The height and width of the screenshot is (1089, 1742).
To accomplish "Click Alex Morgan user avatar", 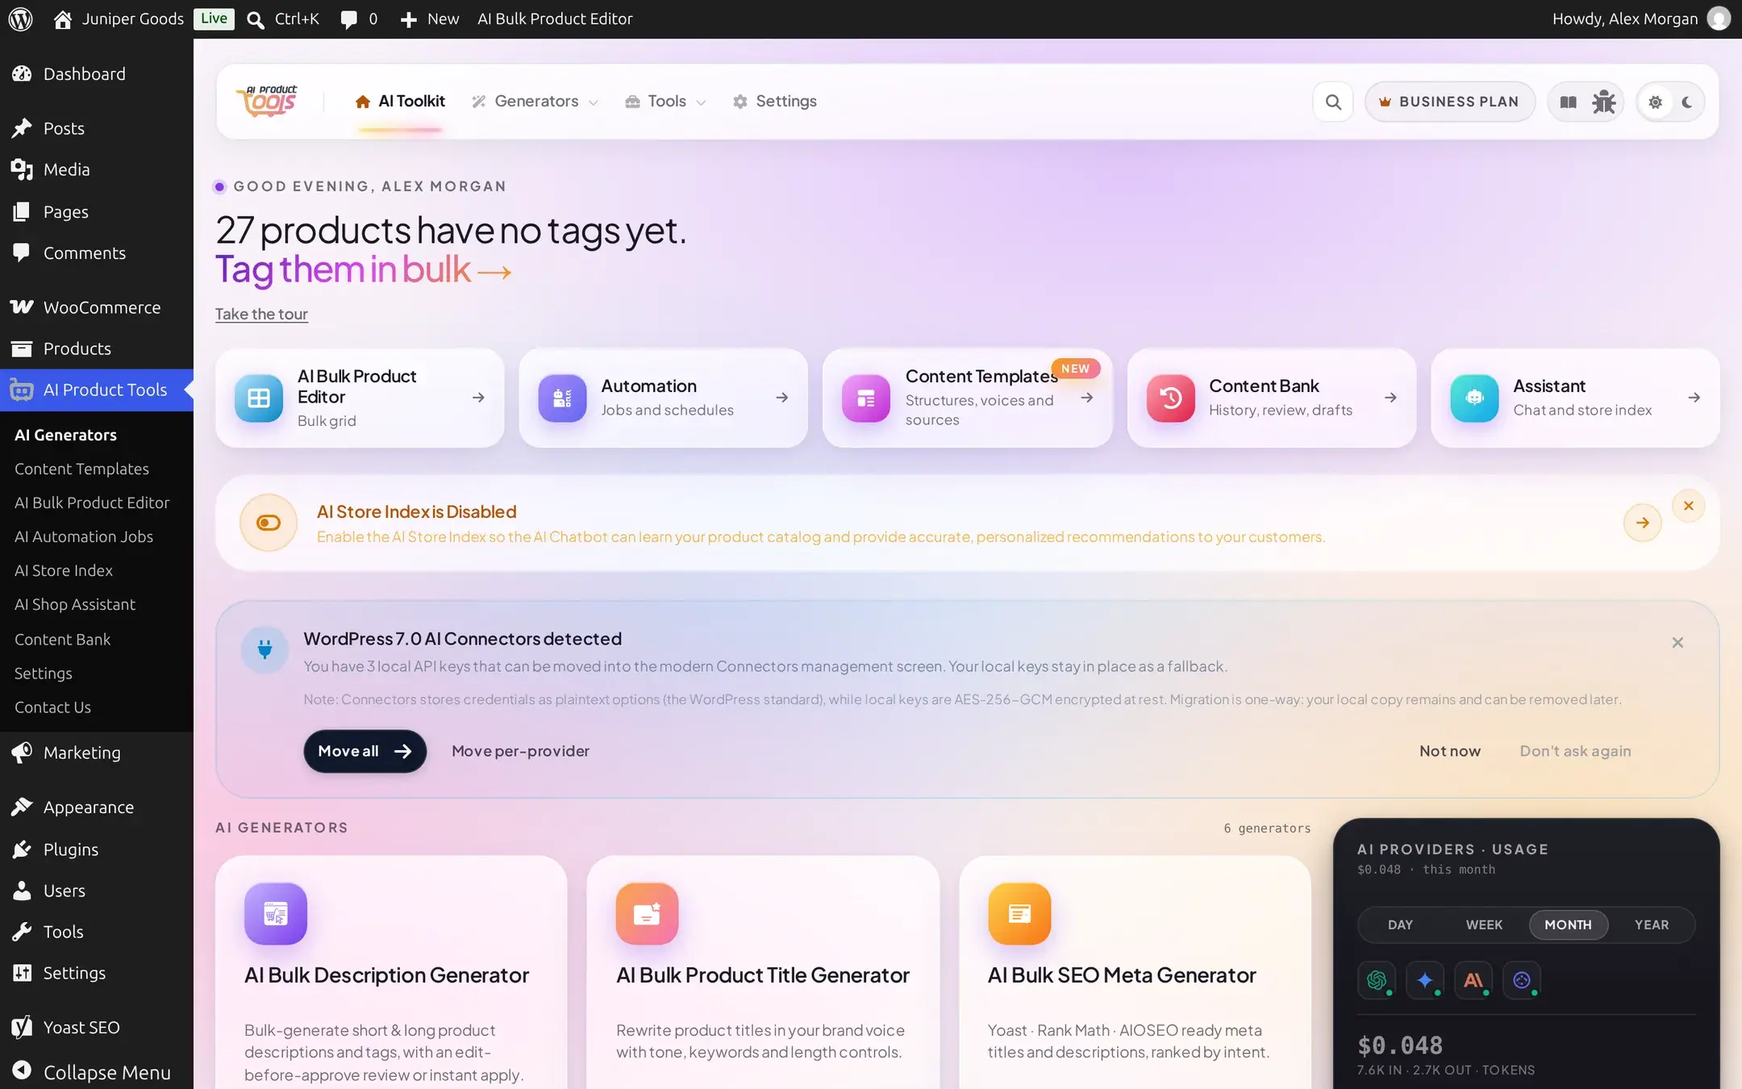I will [1719, 19].
